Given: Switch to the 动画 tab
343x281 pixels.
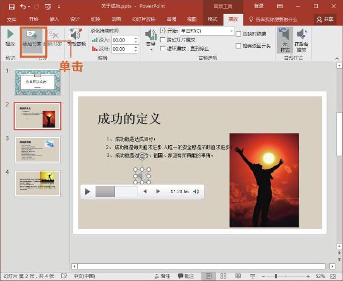Looking at the screenshot, I should [116, 19].
